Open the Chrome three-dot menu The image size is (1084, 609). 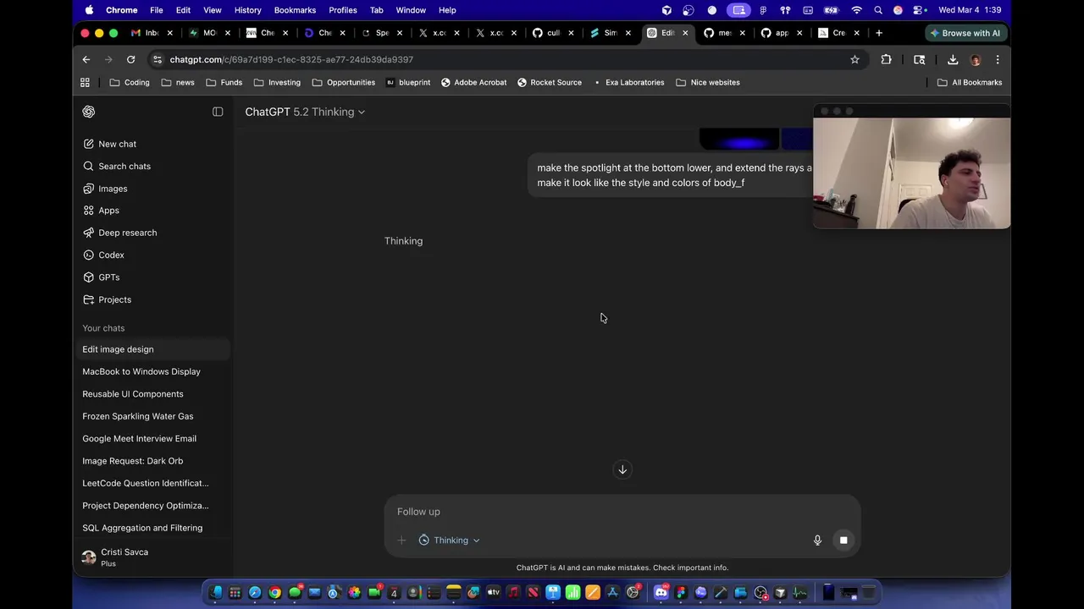[x=998, y=59]
